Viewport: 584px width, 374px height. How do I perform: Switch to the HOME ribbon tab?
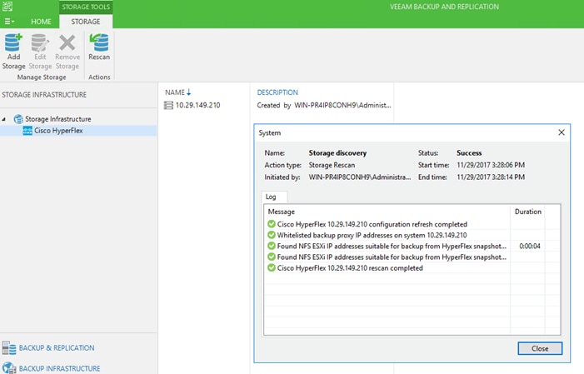pyautogui.click(x=41, y=22)
